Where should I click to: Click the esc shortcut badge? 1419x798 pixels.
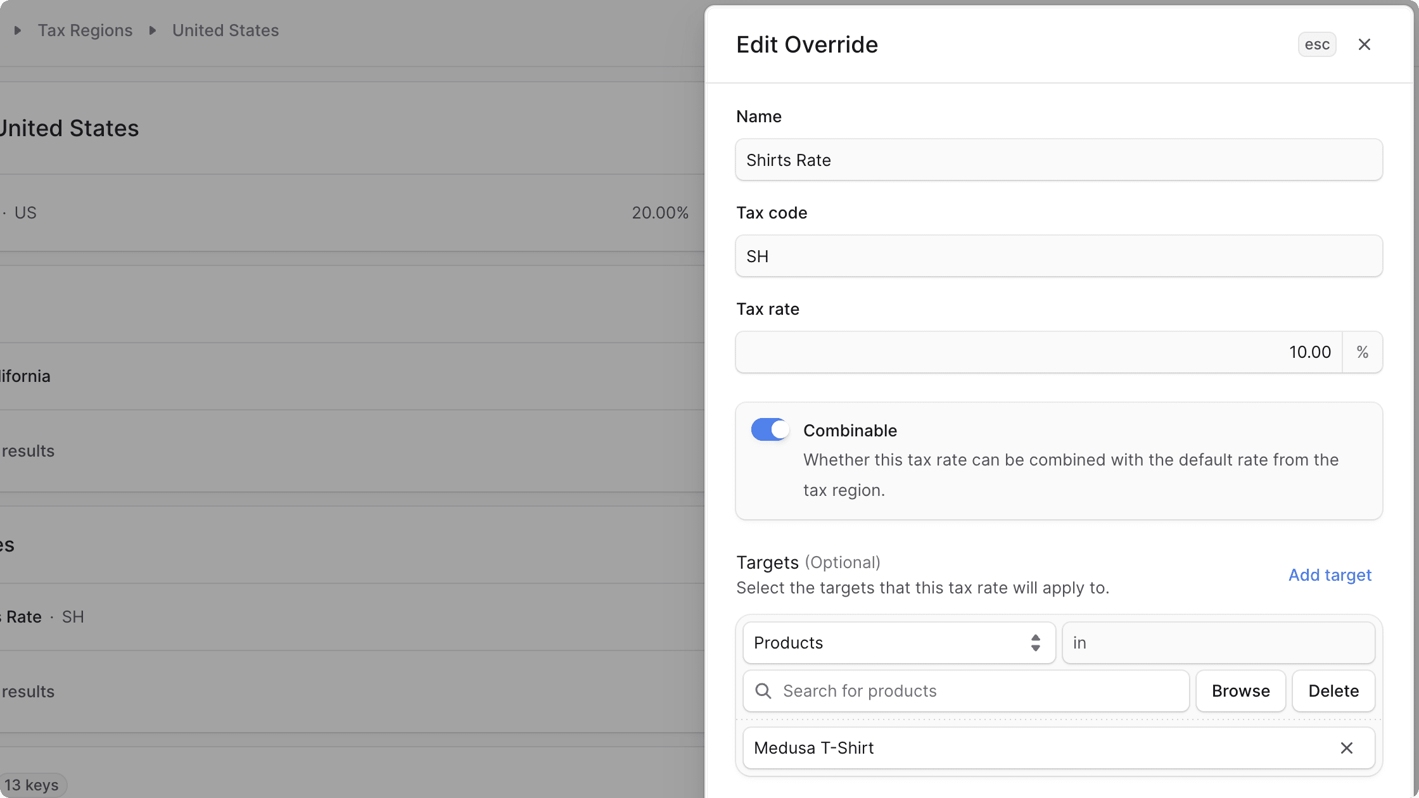(1317, 44)
